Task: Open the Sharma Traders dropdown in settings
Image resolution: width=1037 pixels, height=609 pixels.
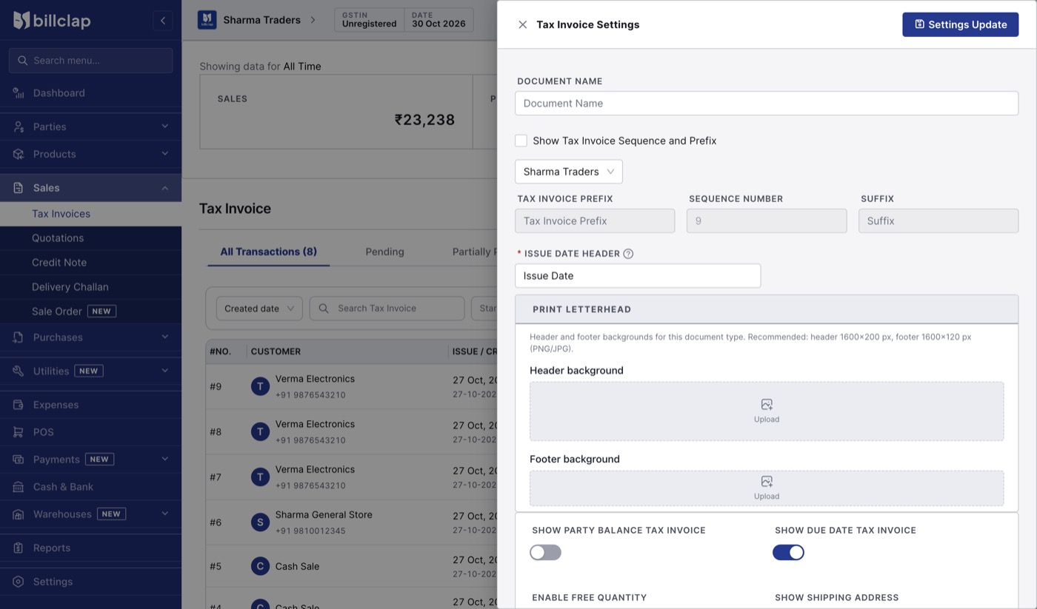Action: coord(569,172)
